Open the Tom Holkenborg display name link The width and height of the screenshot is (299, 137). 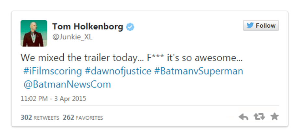87,27
